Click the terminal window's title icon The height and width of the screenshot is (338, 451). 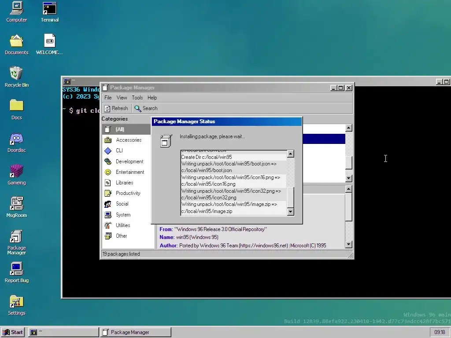coord(67,81)
